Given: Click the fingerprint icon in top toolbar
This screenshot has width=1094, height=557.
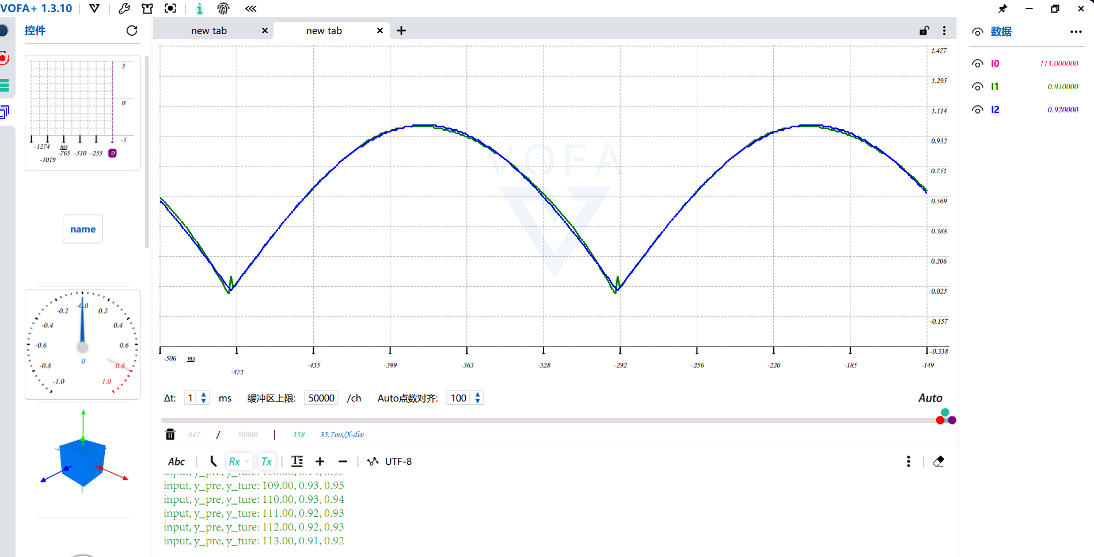Looking at the screenshot, I should click(x=223, y=9).
